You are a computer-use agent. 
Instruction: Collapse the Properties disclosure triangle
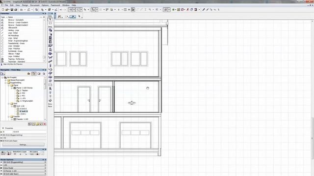[3, 128]
